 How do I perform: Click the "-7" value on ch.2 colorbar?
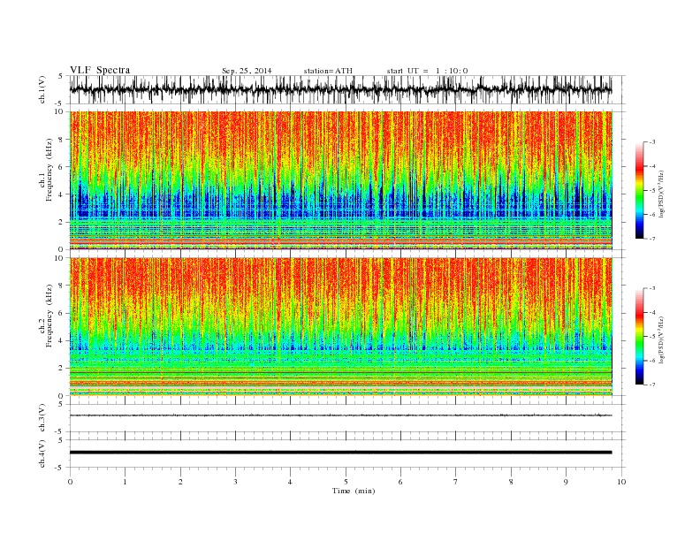coord(652,385)
